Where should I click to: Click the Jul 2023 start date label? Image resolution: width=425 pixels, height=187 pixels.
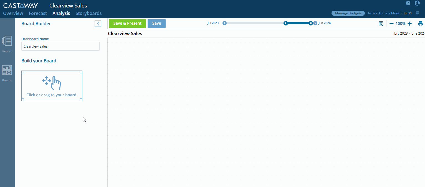[x=213, y=23]
